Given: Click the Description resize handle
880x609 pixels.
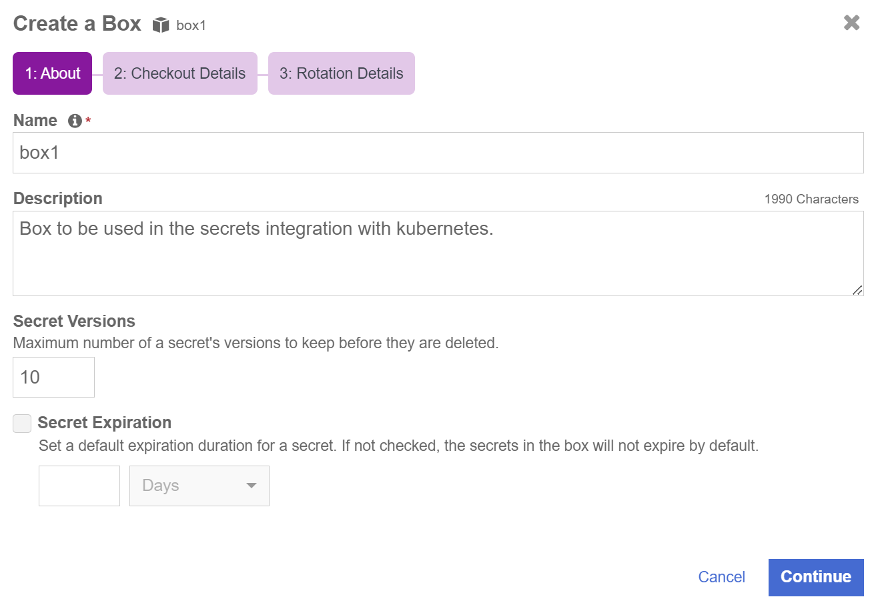Looking at the screenshot, I should (x=857, y=289).
